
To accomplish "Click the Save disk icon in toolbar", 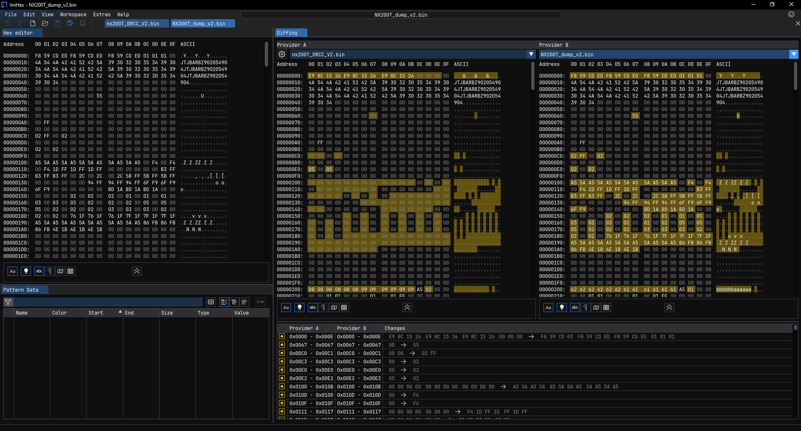I will (58, 24).
